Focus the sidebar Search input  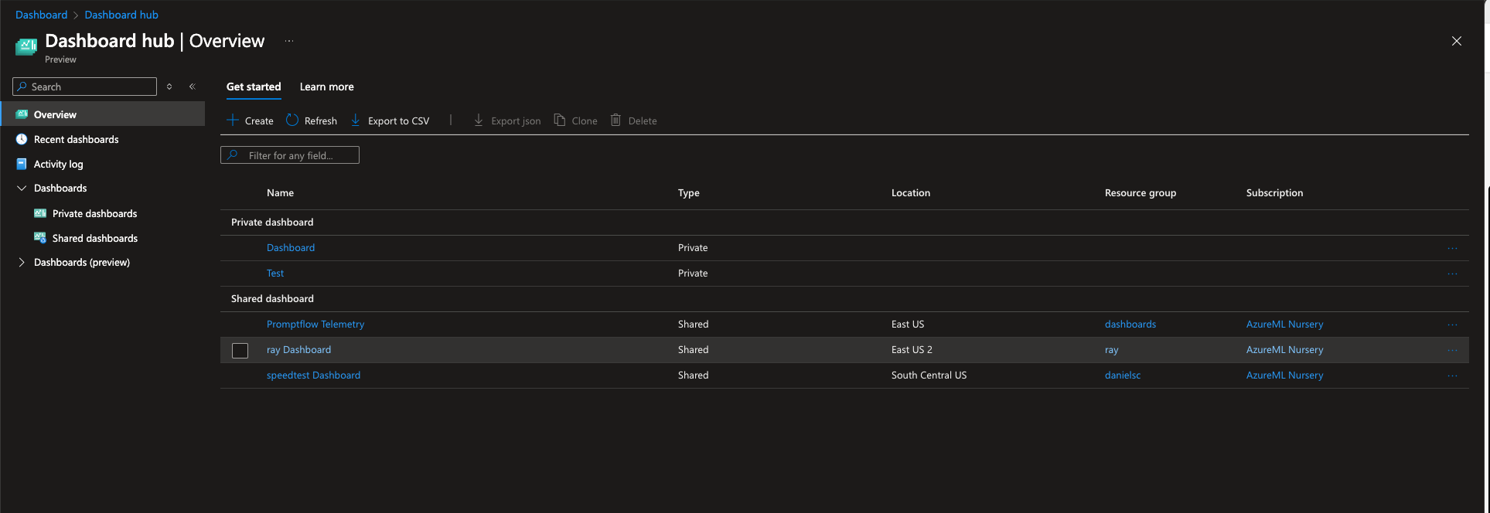point(85,87)
